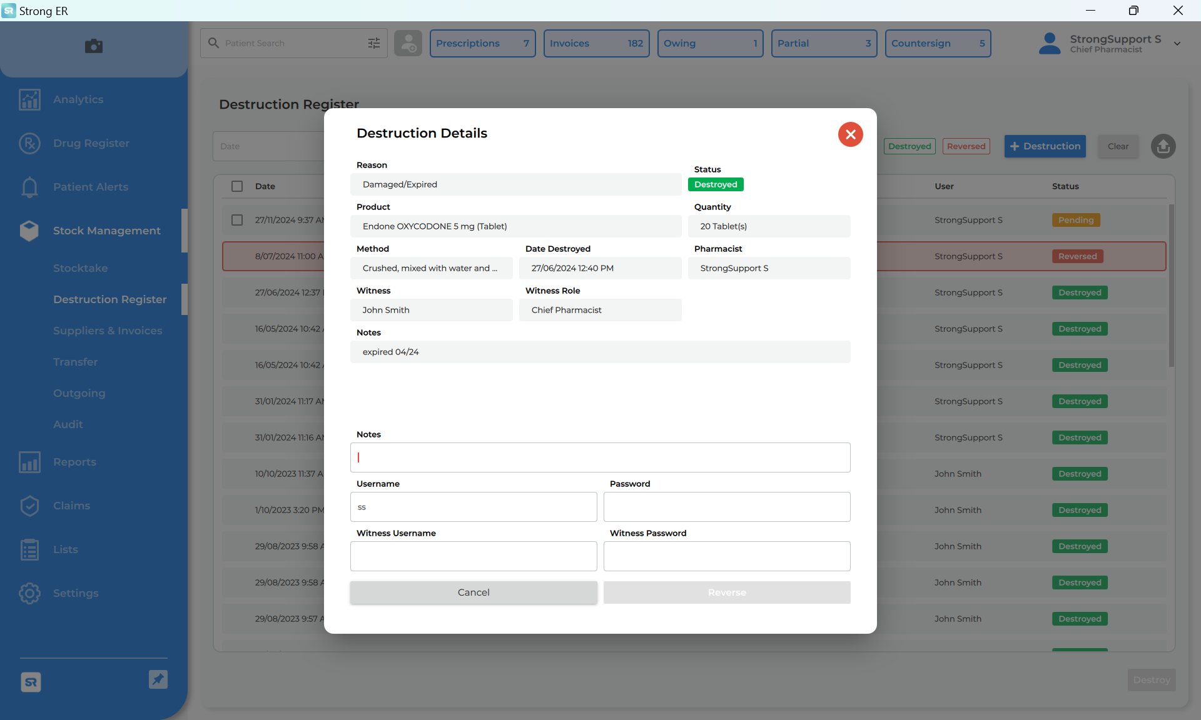Open Settings from the sidebar

[x=76, y=593]
